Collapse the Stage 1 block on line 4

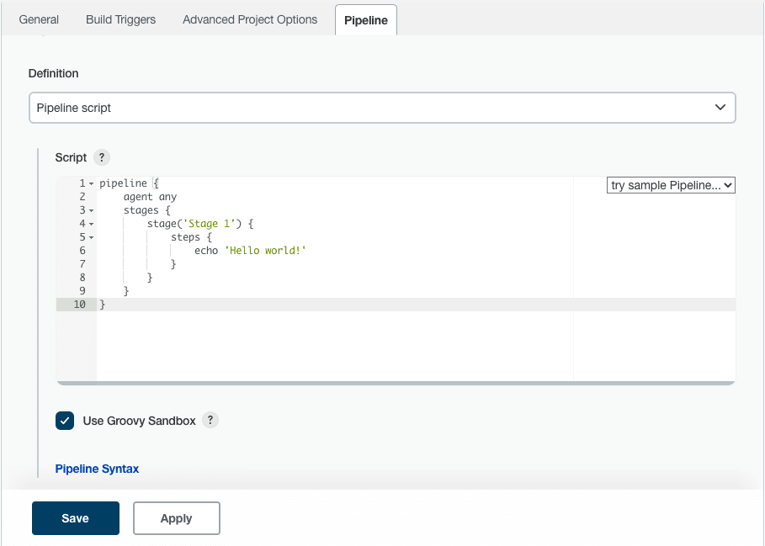point(92,224)
